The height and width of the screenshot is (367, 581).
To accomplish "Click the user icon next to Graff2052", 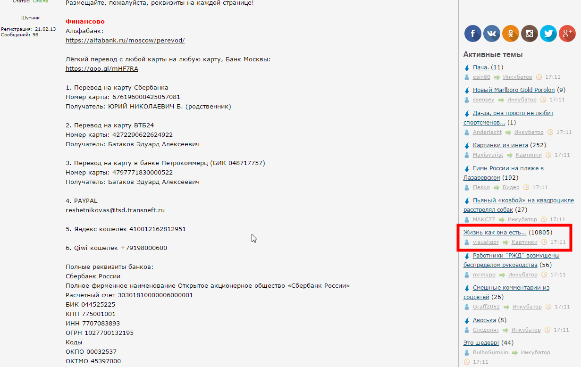I will pos(467,307).
